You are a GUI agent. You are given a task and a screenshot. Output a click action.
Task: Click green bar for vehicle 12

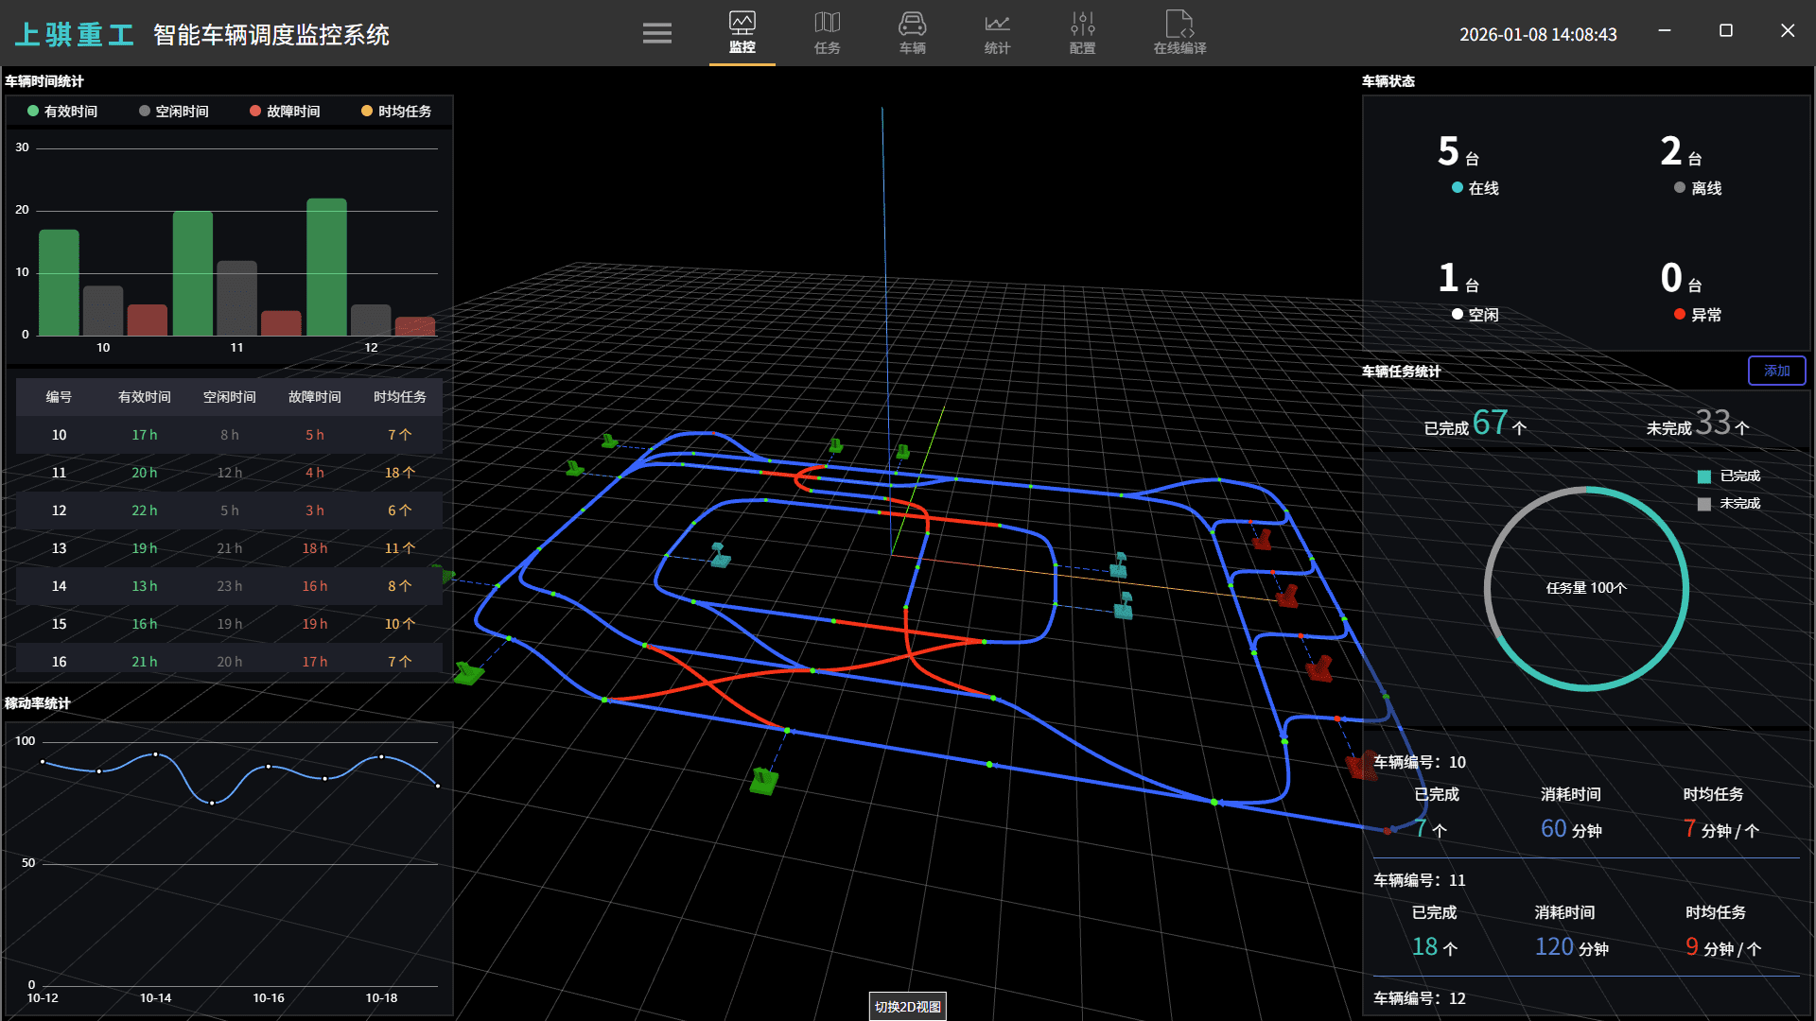pos(326,268)
